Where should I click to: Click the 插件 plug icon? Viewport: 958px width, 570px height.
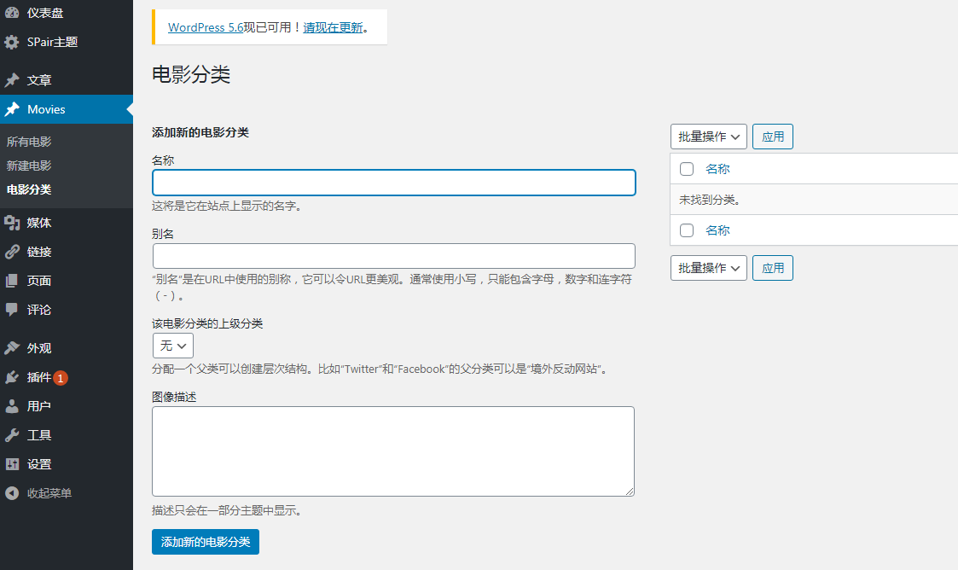(12, 377)
